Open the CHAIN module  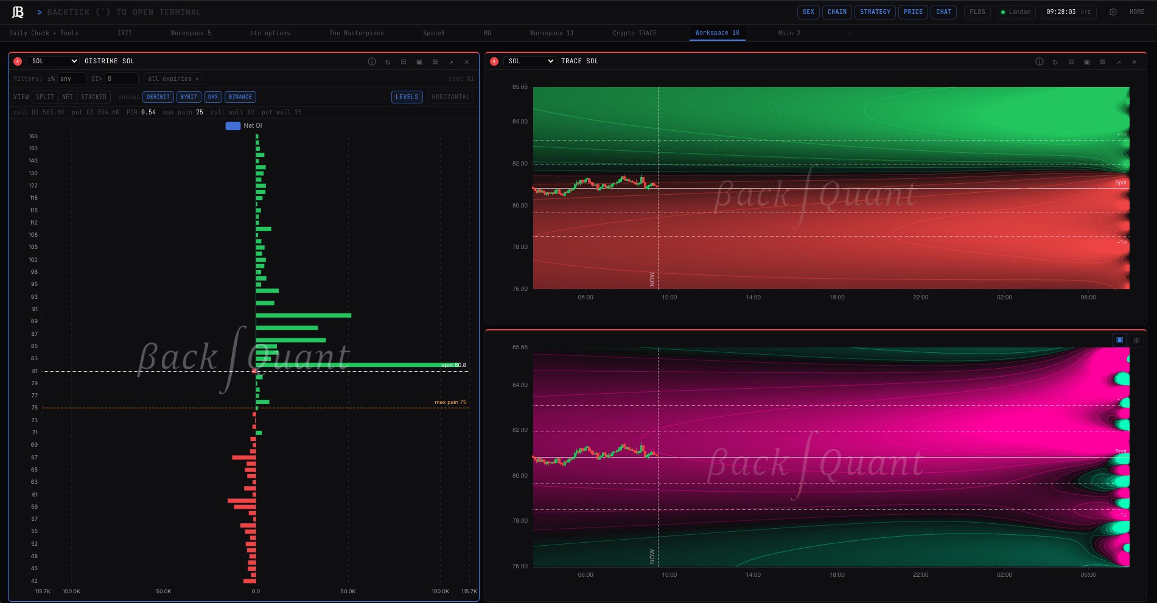pyautogui.click(x=837, y=12)
